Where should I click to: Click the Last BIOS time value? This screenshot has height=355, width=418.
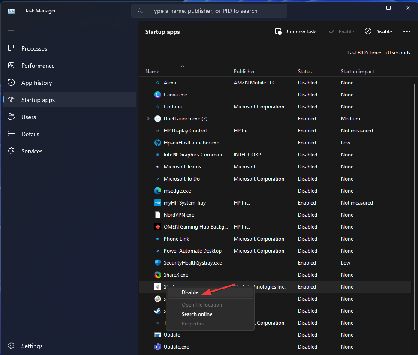[x=397, y=53]
